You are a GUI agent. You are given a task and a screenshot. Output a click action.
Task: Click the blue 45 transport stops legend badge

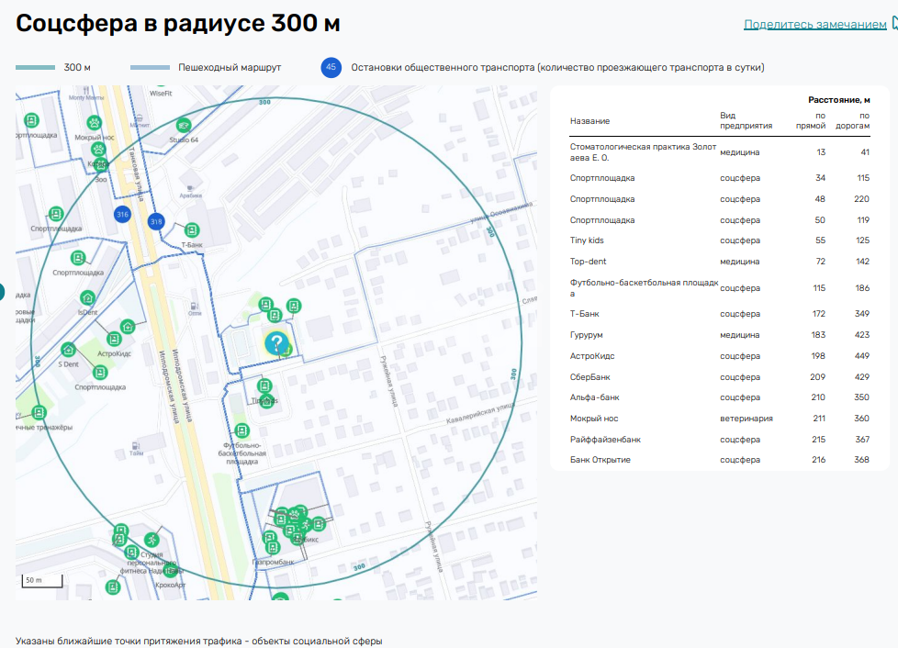point(331,67)
